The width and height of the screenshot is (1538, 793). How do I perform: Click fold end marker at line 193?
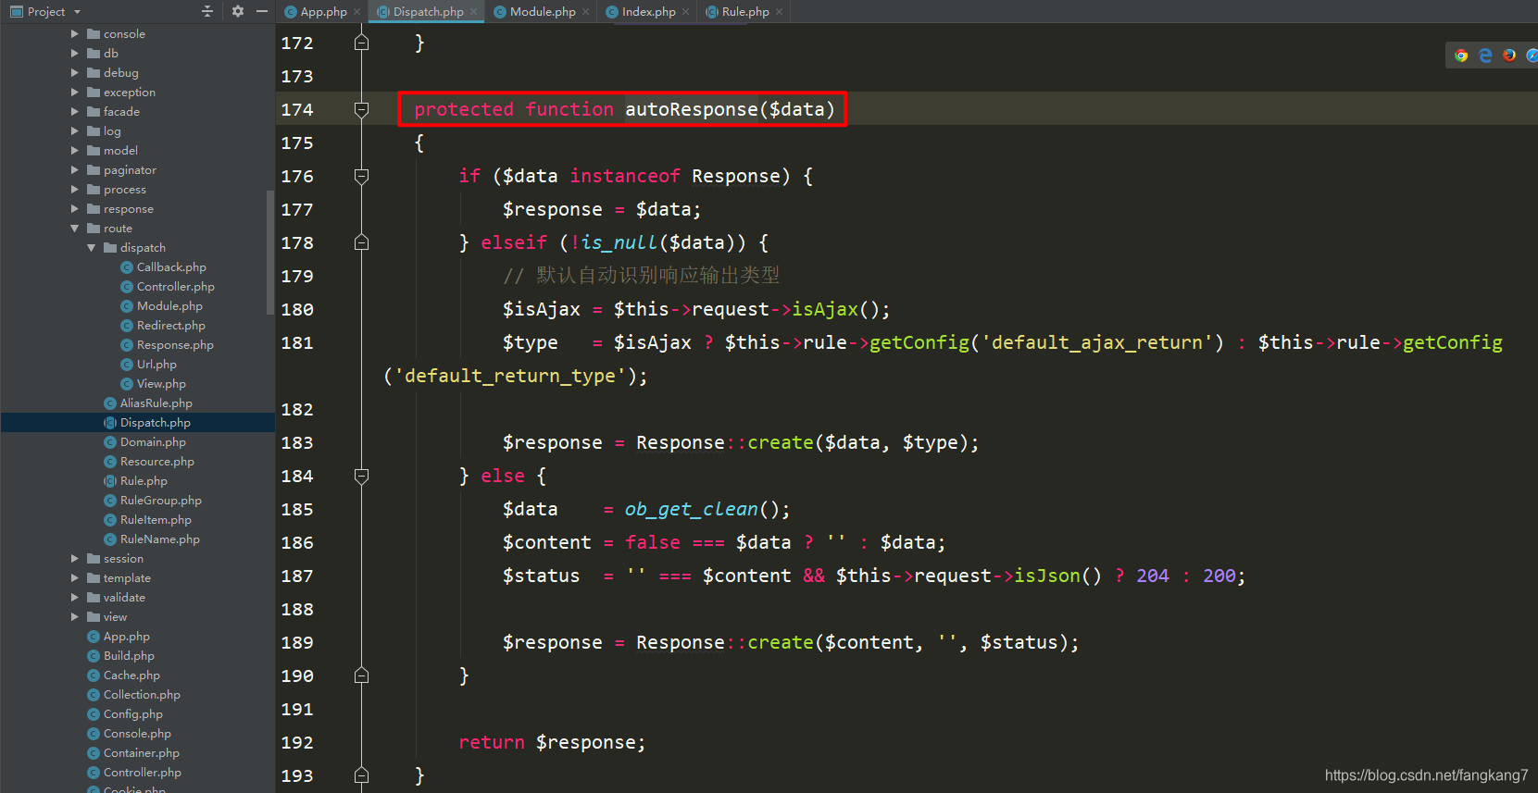pyautogui.click(x=362, y=775)
